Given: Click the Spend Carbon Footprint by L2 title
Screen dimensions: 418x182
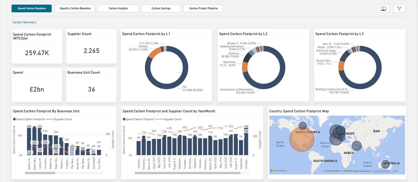Looking at the screenshot, I should coord(243,34).
